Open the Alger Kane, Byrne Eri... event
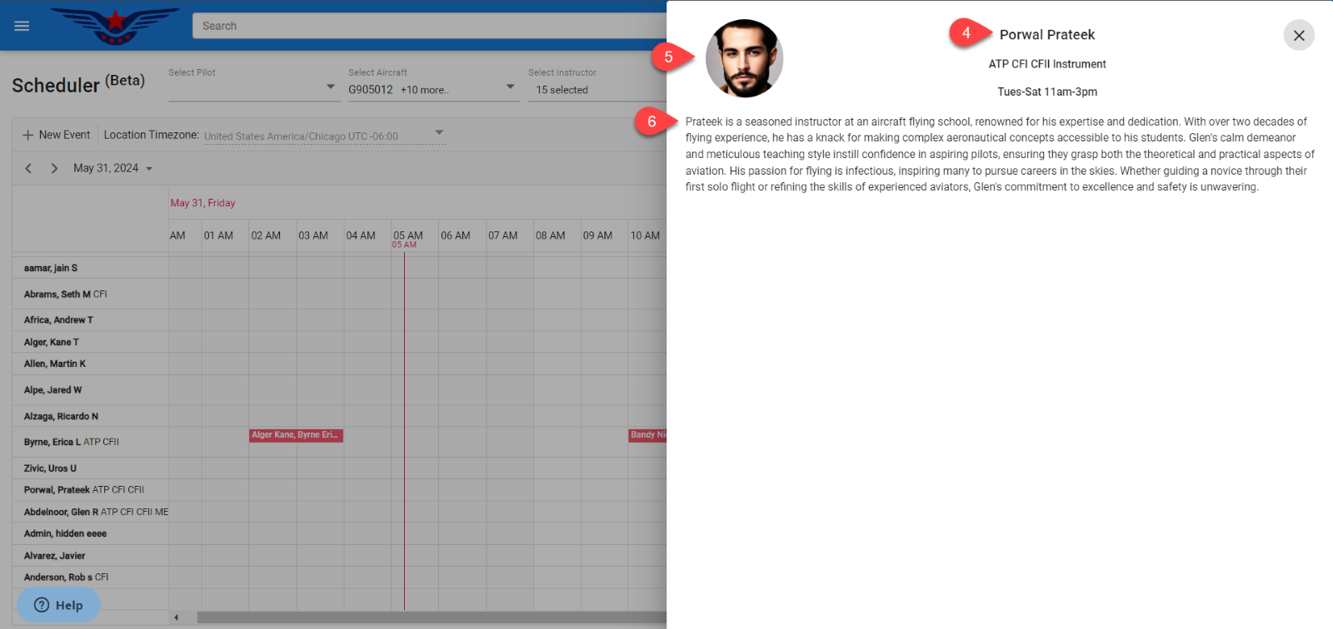1333x629 pixels. (296, 435)
